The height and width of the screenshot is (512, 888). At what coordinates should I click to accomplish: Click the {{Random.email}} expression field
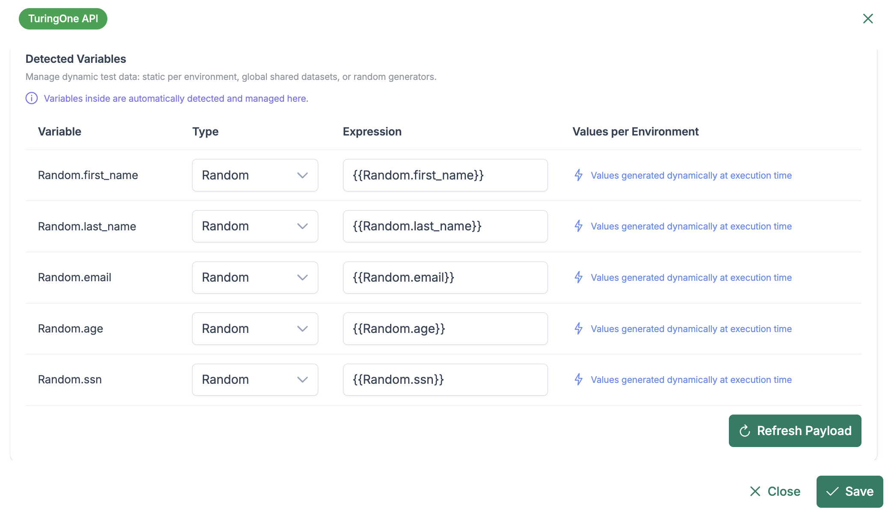445,277
